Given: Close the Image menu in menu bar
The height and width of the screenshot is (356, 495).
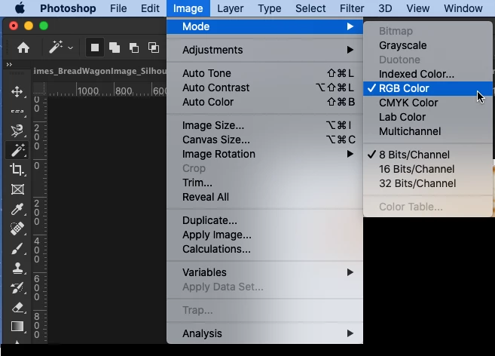Looking at the screenshot, I should [x=188, y=8].
